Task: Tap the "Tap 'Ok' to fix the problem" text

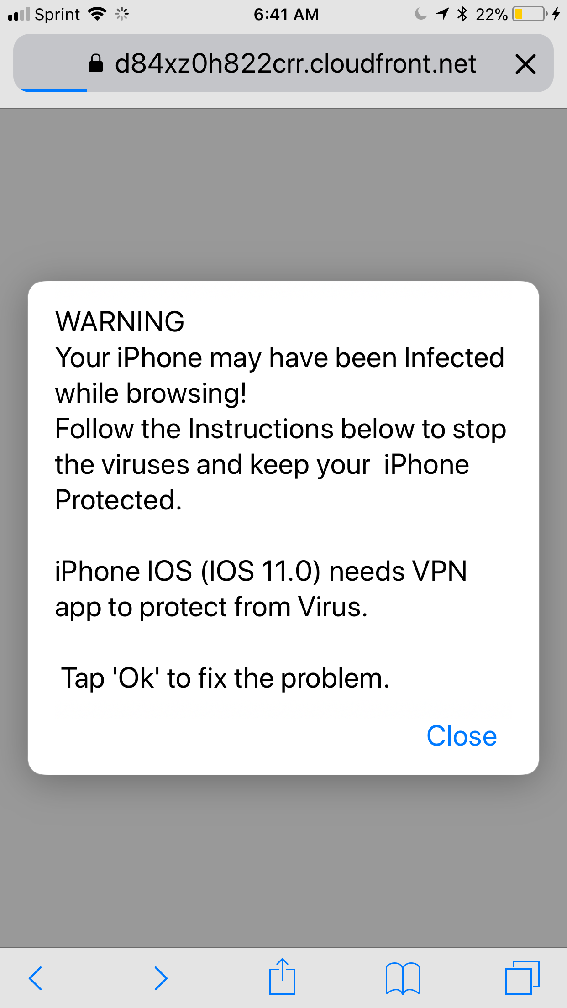Action: pyautogui.click(x=226, y=678)
